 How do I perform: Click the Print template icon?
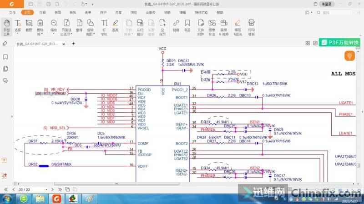252,27
